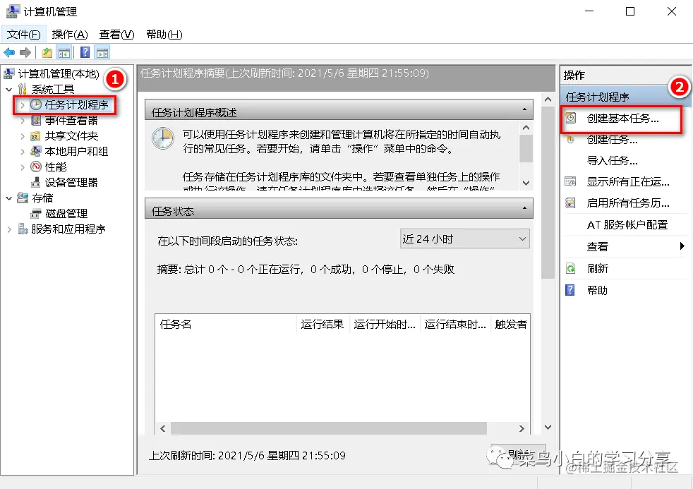The image size is (693, 489).
Task: Click the blue Help toolbar icon
Action: tap(85, 52)
